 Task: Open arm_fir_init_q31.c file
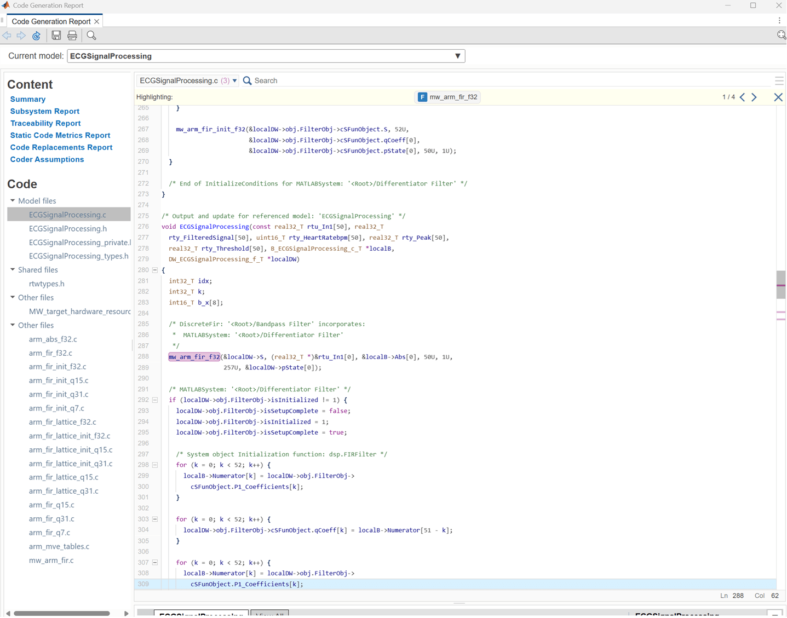point(59,394)
